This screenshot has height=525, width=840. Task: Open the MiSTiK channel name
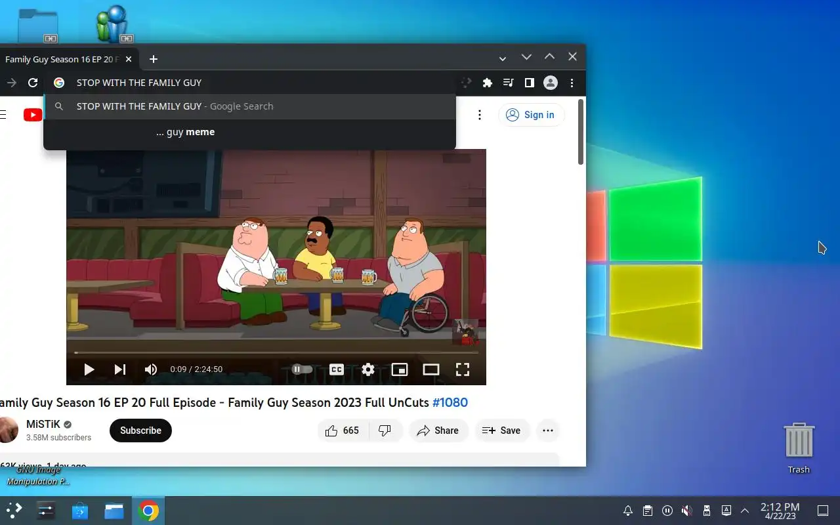pos(44,424)
